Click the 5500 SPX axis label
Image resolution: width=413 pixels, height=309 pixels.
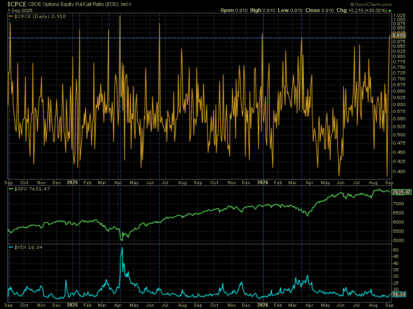(x=398, y=231)
